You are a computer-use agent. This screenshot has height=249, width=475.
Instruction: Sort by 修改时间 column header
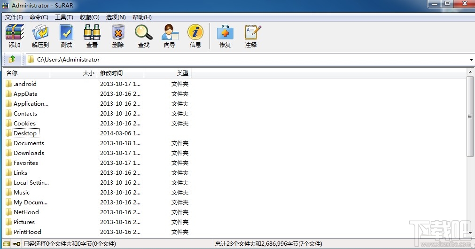click(121, 73)
